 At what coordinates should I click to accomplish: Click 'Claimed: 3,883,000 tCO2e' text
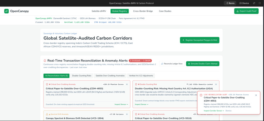coord(47,22)
